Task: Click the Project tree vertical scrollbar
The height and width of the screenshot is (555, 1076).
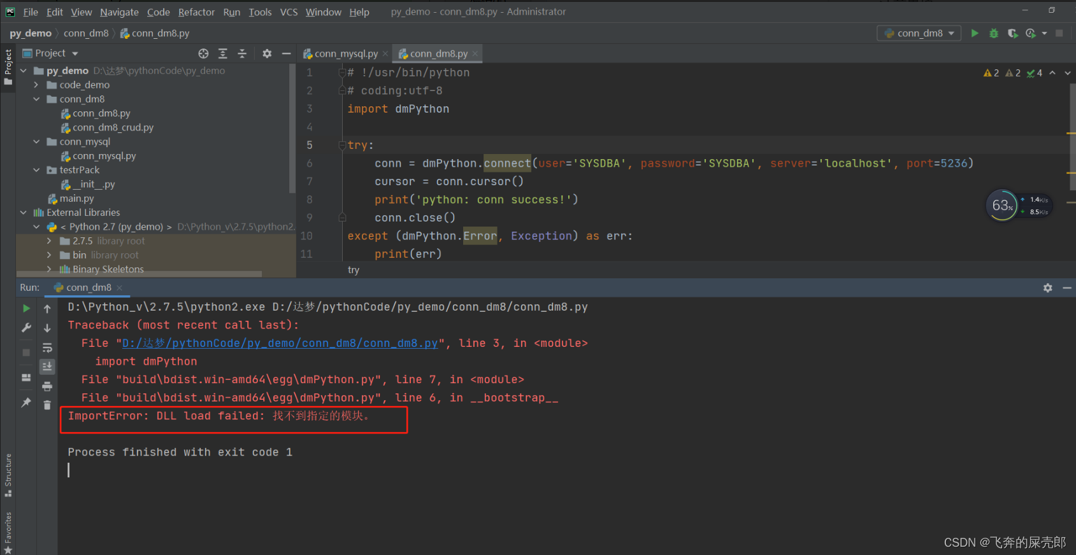Action: [292, 127]
